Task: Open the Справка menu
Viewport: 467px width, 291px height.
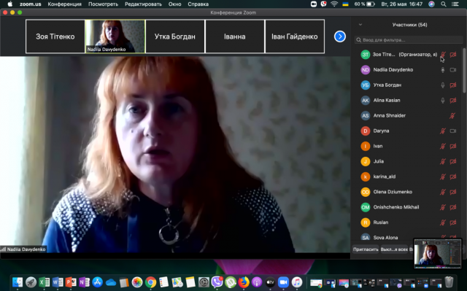Action: coord(198,4)
